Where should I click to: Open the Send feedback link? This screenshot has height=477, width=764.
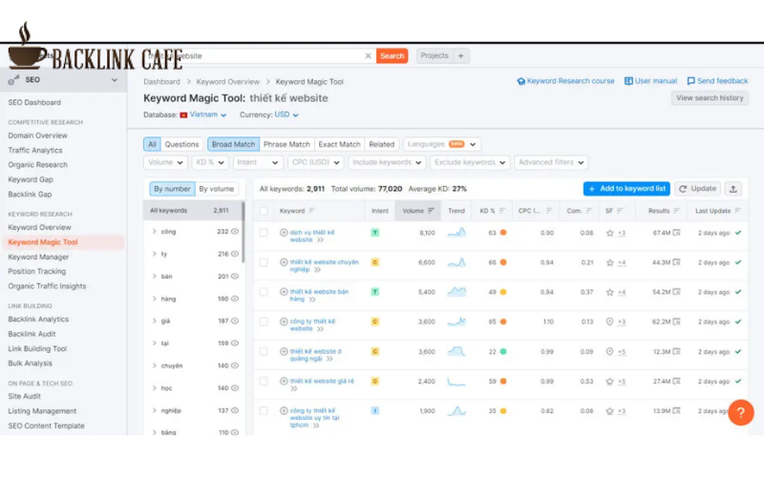pyautogui.click(x=717, y=81)
